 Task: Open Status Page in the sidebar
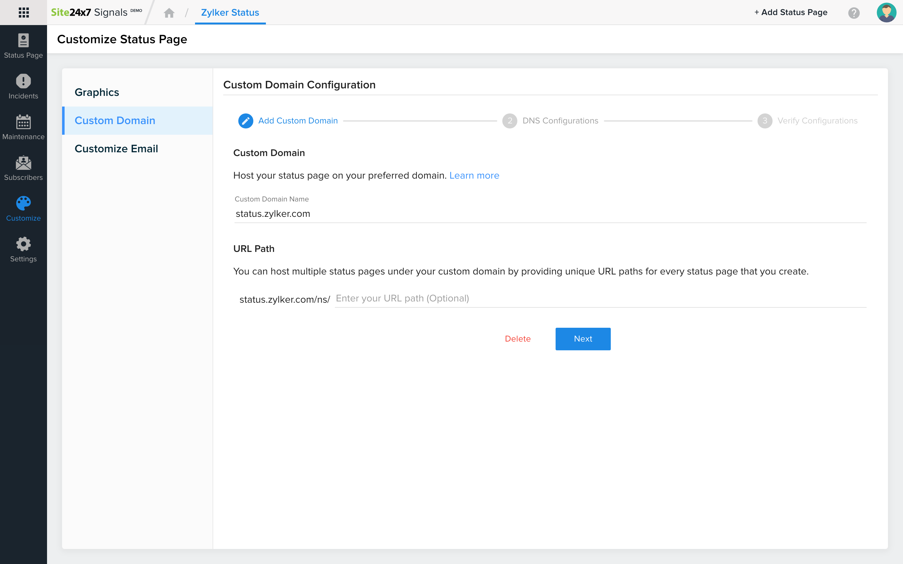[x=24, y=46]
